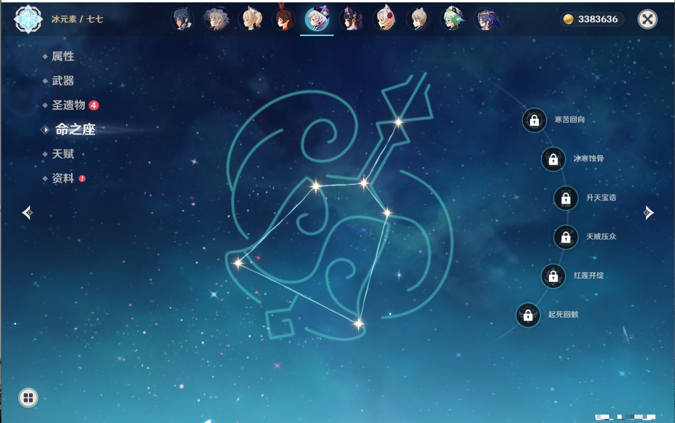Select the Kaeya avatar with blue hair
Screen dimensions: 675x423
pos(182,19)
